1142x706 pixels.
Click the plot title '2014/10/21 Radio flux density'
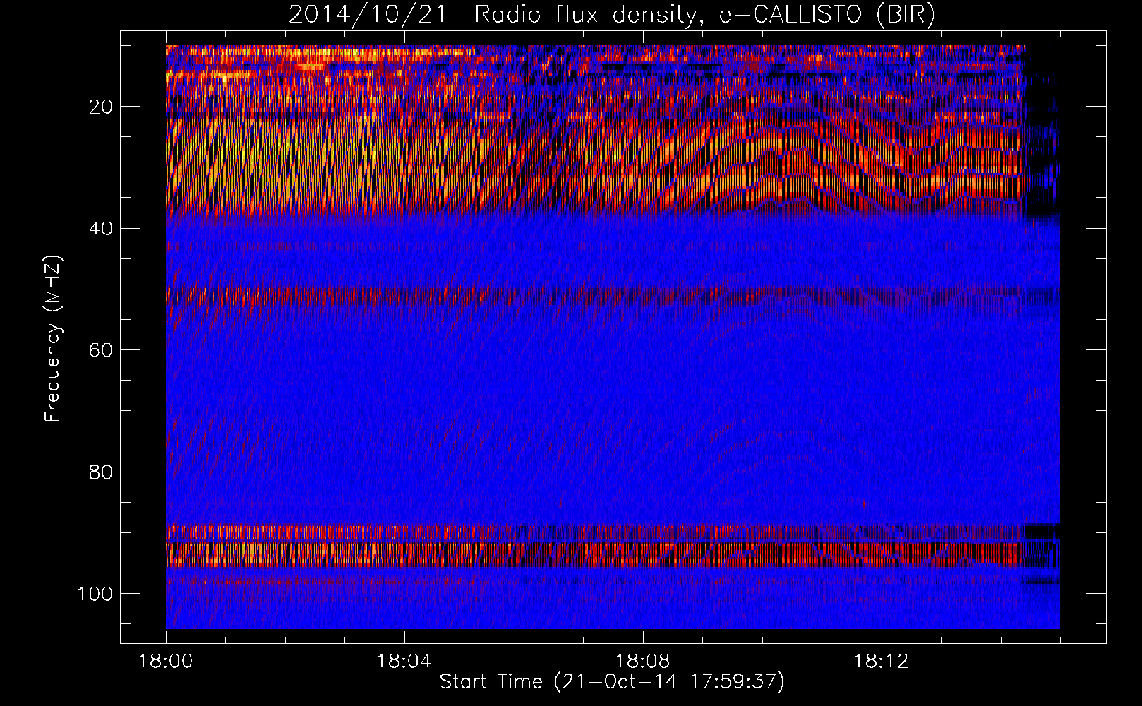point(612,15)
